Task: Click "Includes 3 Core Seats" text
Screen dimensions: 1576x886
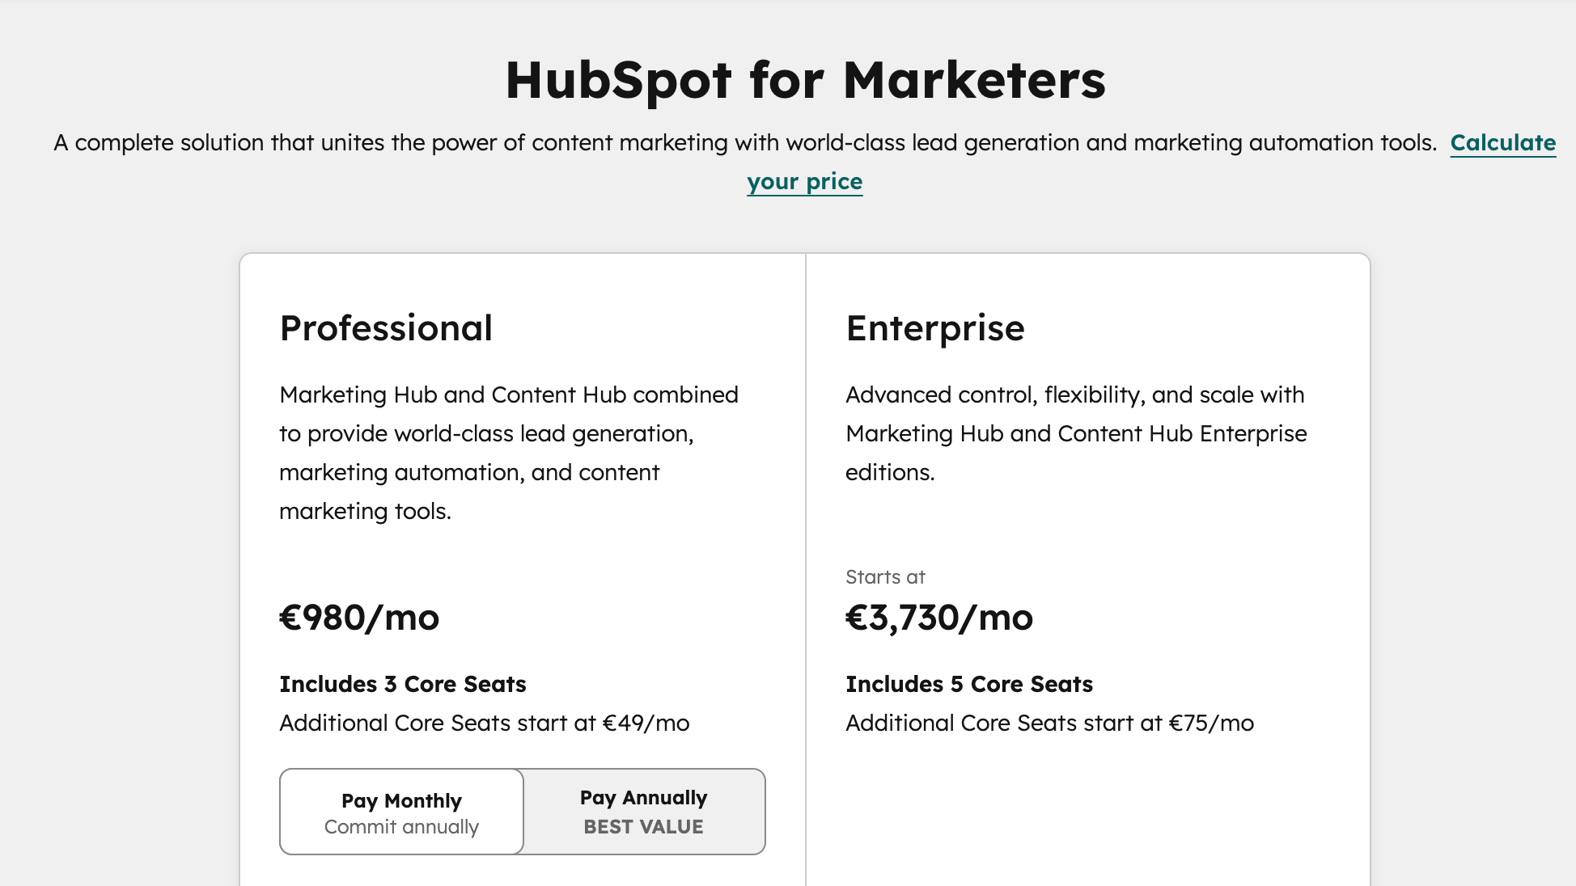Action: [x=402, y=684]
